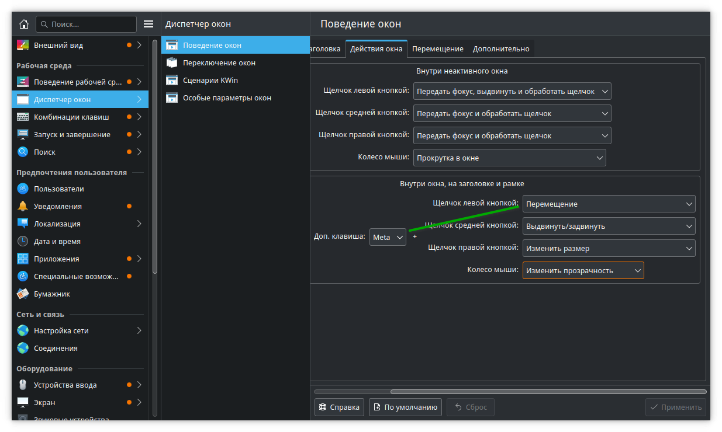Expand the Изменить размер right-click dropdown

(609, 248)
